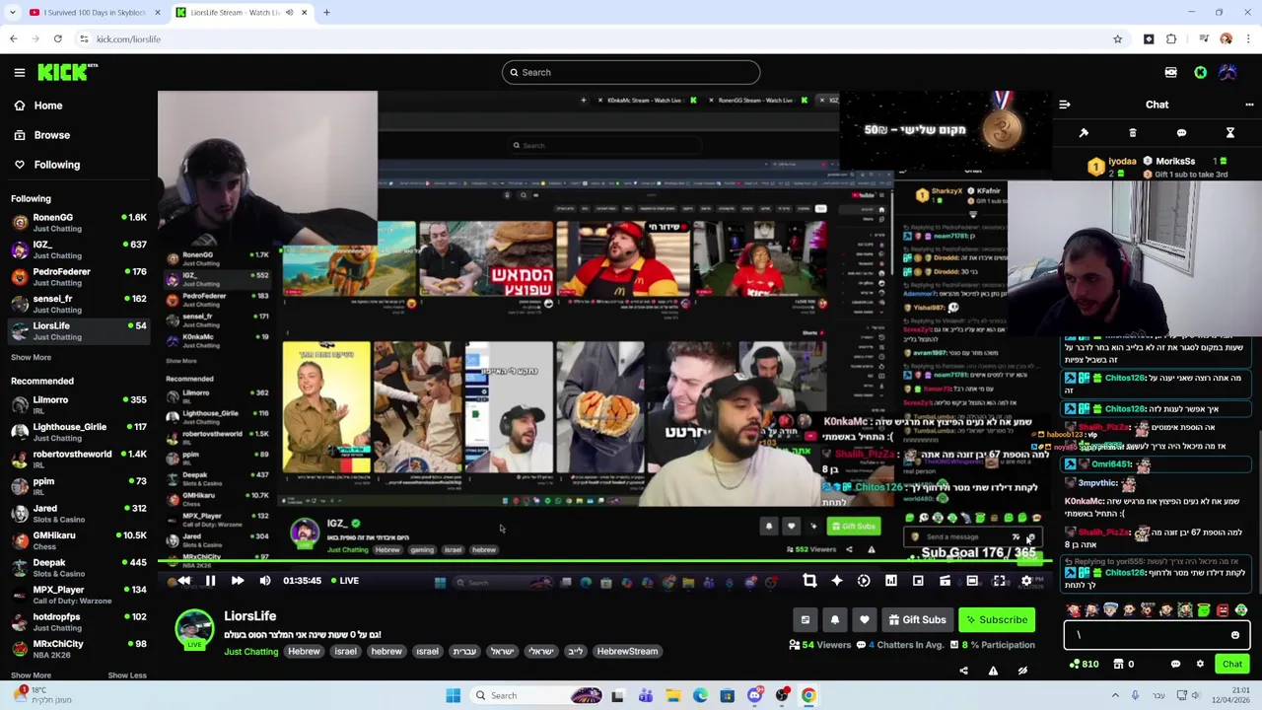Open the Kick hamburger sidebar menu
Image resolution: width=1262 pixels, height=710 pixels.
20,72
